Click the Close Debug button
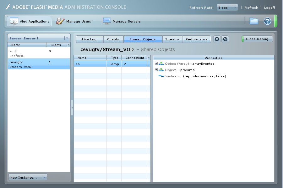Image resolution: width=283 pixels, height=188 pixels. click(257, 39)
